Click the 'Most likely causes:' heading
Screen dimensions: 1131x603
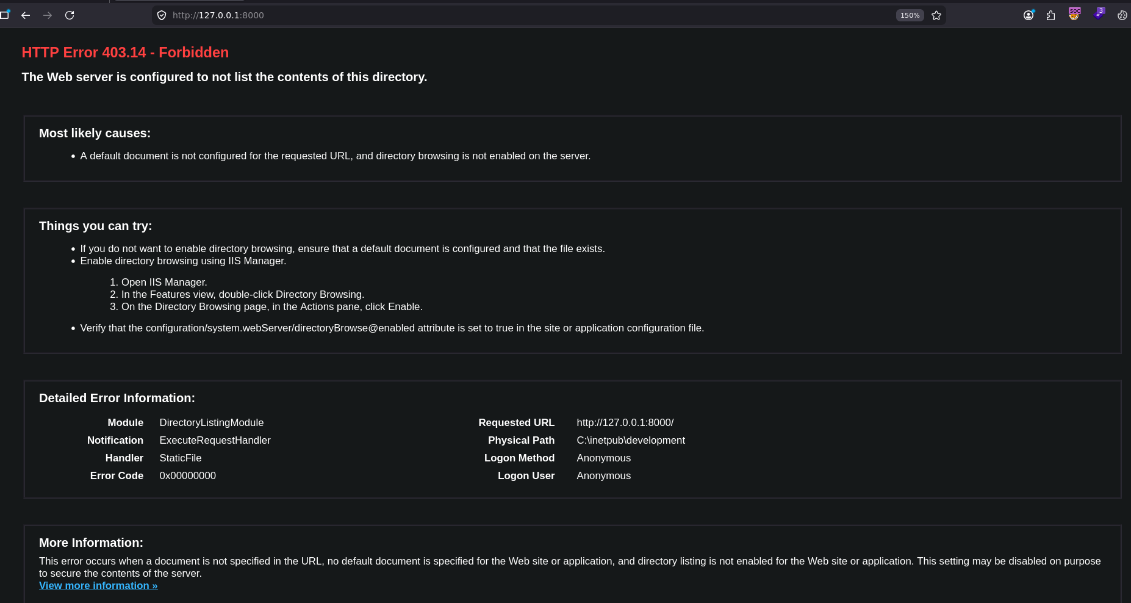tap(95, 133)
